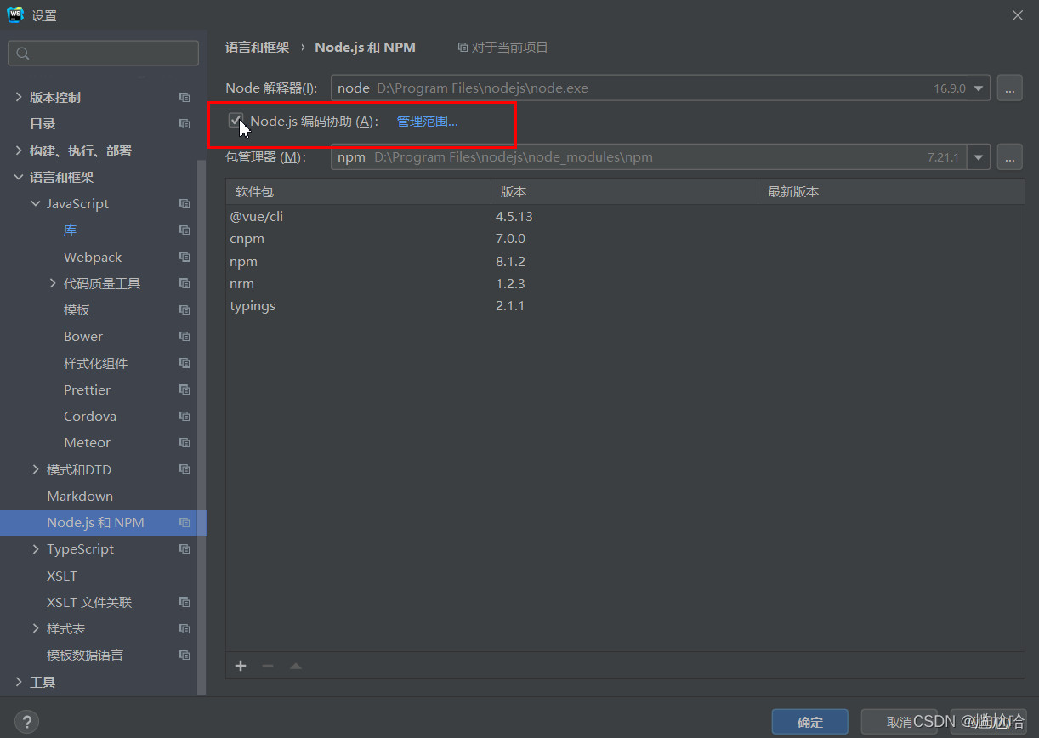Select the @vue/cli package row

625,217
